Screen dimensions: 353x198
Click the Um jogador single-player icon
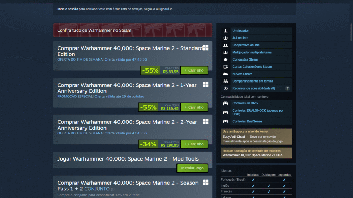225,31
